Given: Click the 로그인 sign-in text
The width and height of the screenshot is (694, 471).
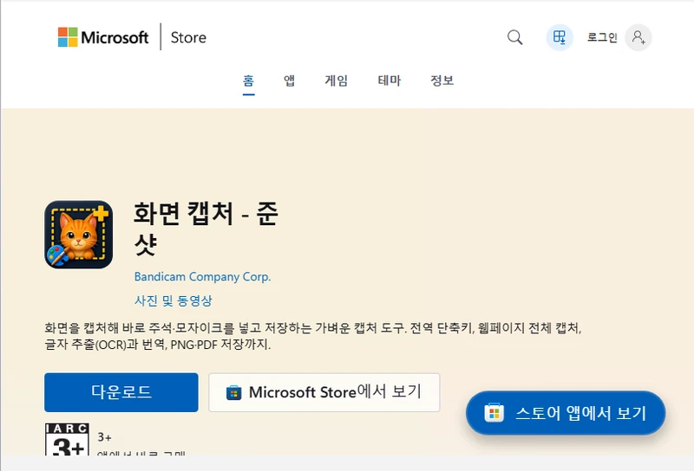Looking at the screenshot, I should [x=602, y=37].
